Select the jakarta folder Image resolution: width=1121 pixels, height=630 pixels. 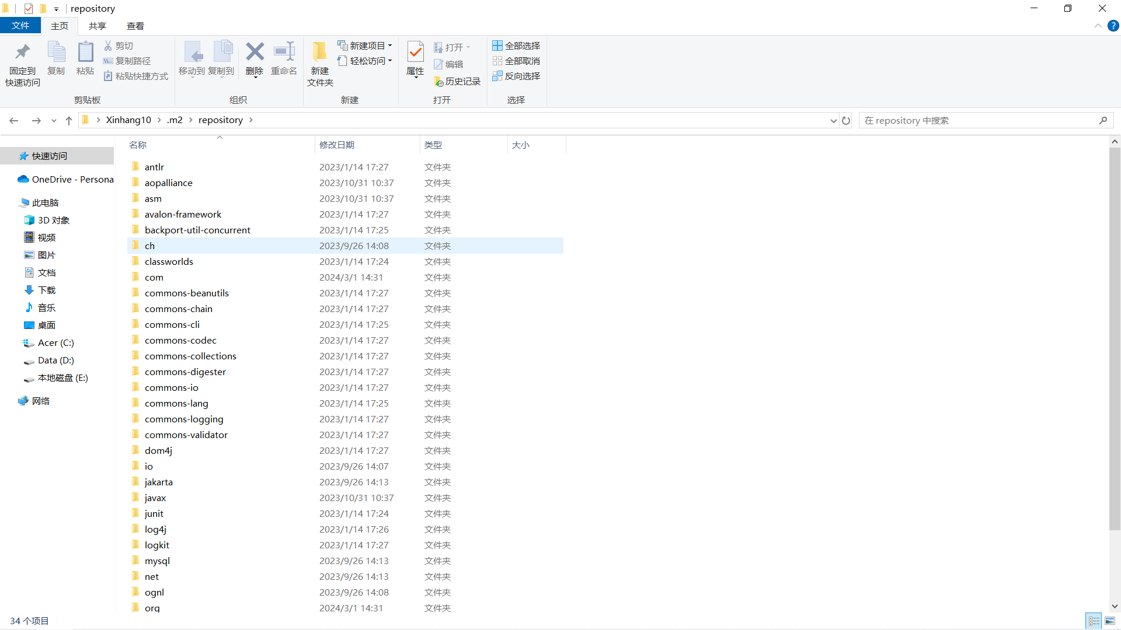(x=345, y=482)
